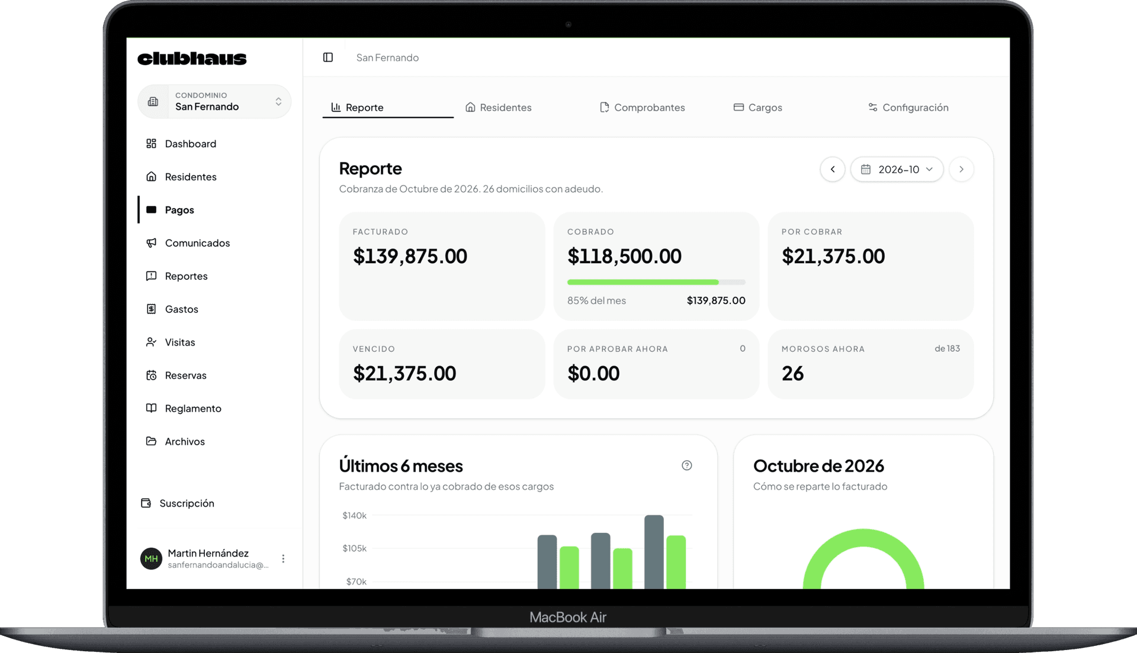Click the Morosos ahora 26 card
The image size is (1137, 653).
(x=871, y=364)
